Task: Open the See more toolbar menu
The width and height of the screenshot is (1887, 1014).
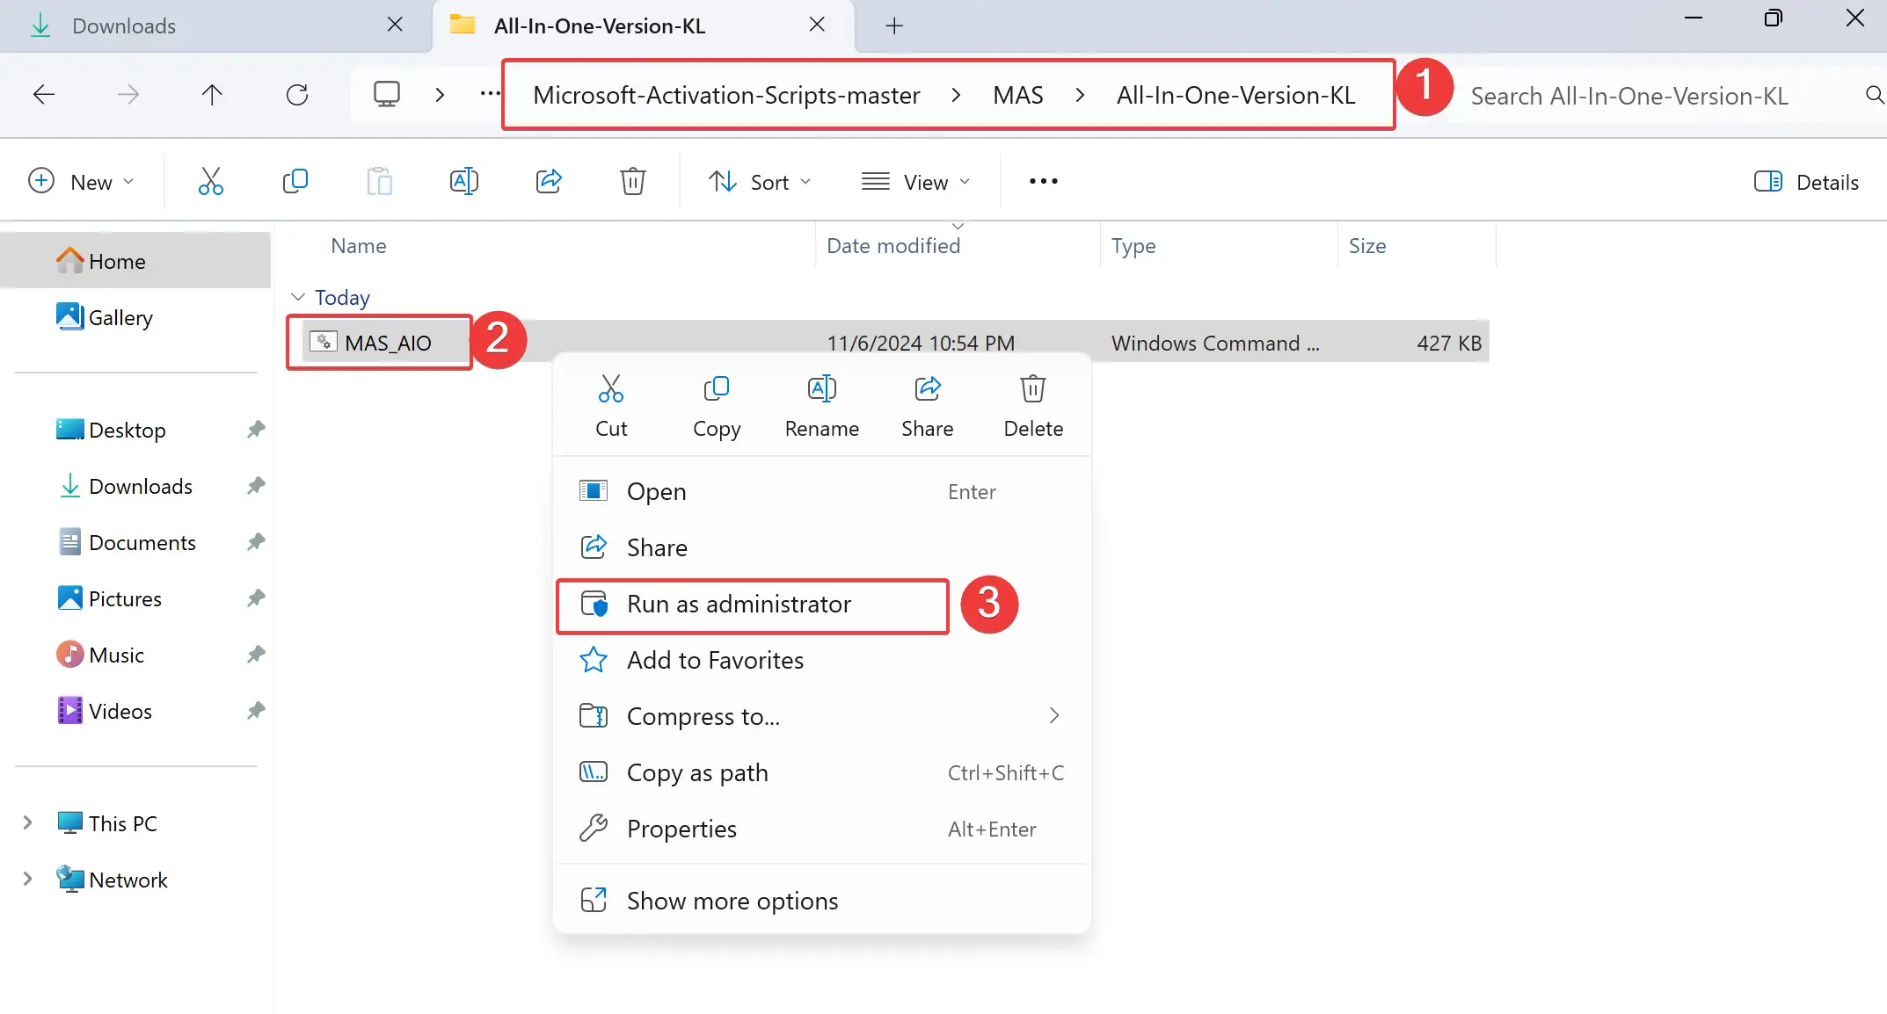Action: [1043, 181]
